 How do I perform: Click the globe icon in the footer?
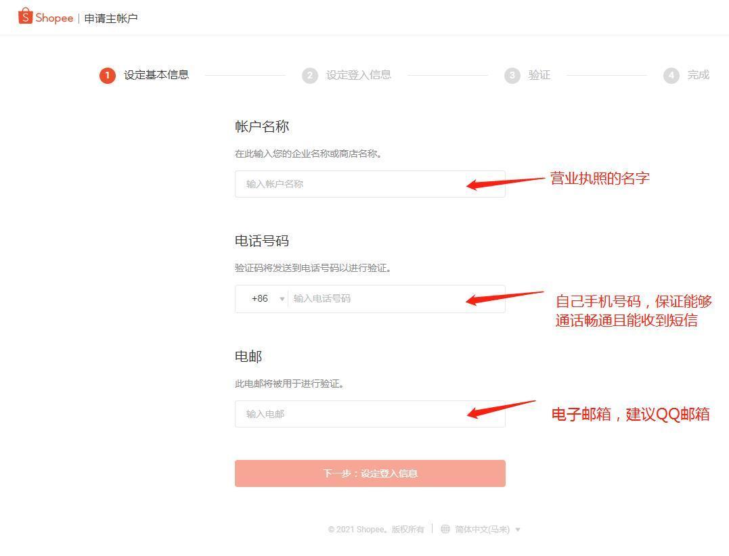point(444,529)
